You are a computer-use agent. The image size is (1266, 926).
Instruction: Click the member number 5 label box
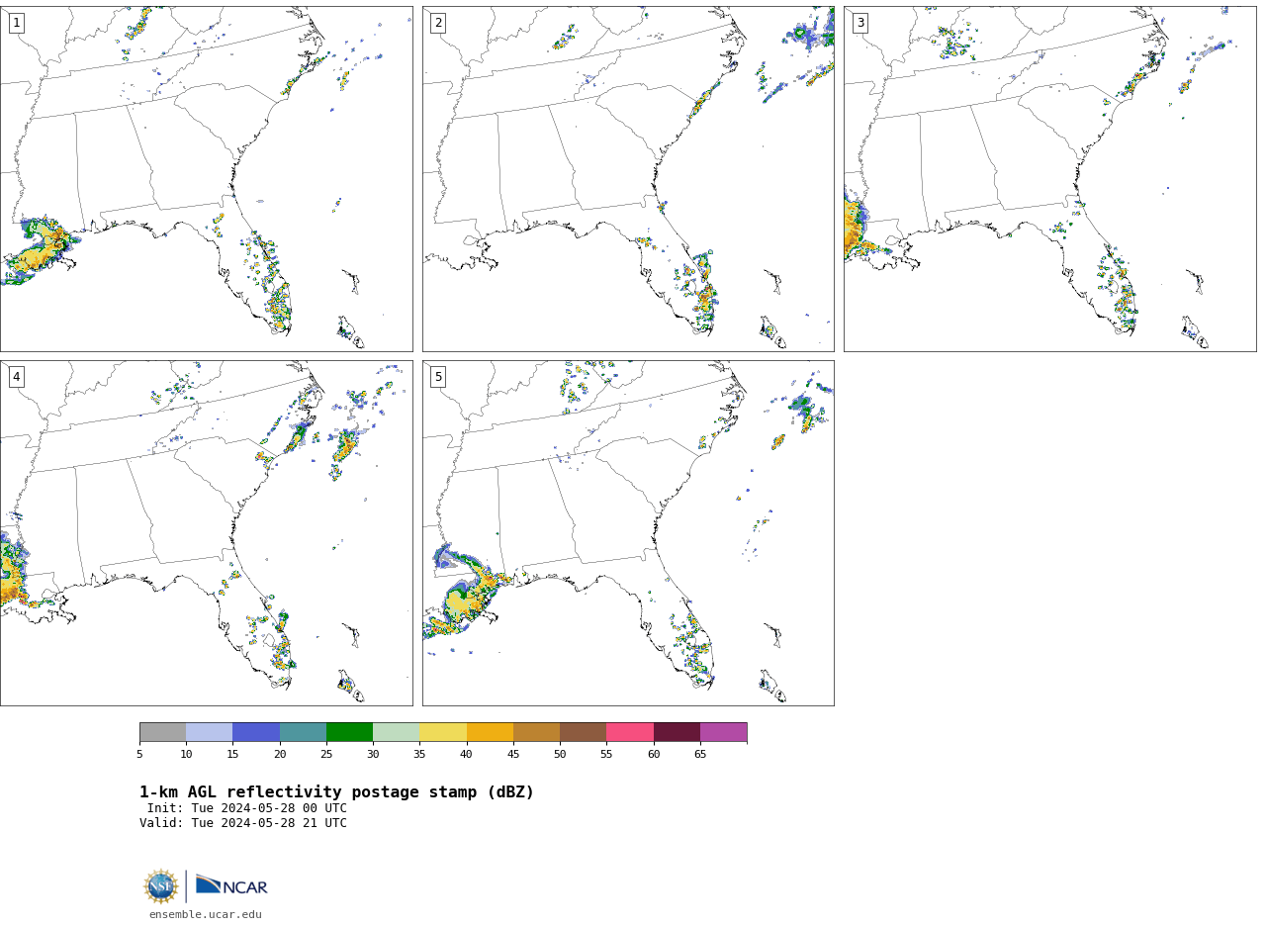coord(438,377)
